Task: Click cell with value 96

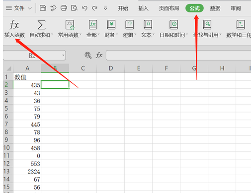Action: (27, 140)
